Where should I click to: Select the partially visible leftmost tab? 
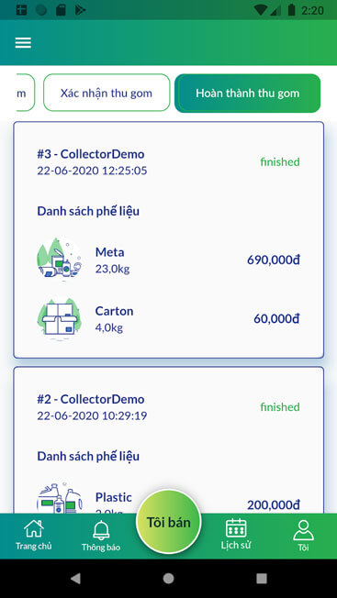pyautogui.click(x=25, y=93)
